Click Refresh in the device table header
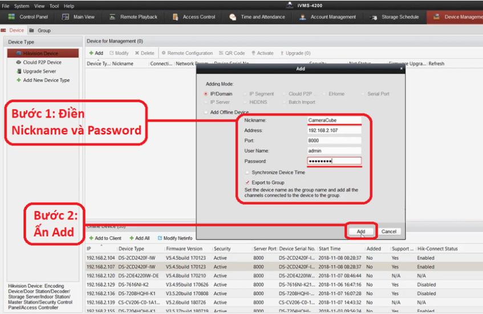The height and width of the screenshot is (314, 483). (x=436, y=64)
